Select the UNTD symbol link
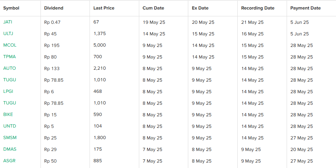This screenshot has height=168, width=336. 10,126
